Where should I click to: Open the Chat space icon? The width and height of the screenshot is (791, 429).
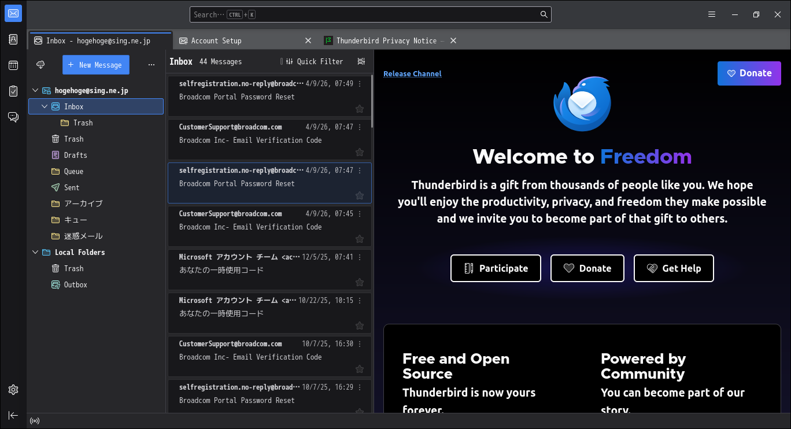coord(13,117)
